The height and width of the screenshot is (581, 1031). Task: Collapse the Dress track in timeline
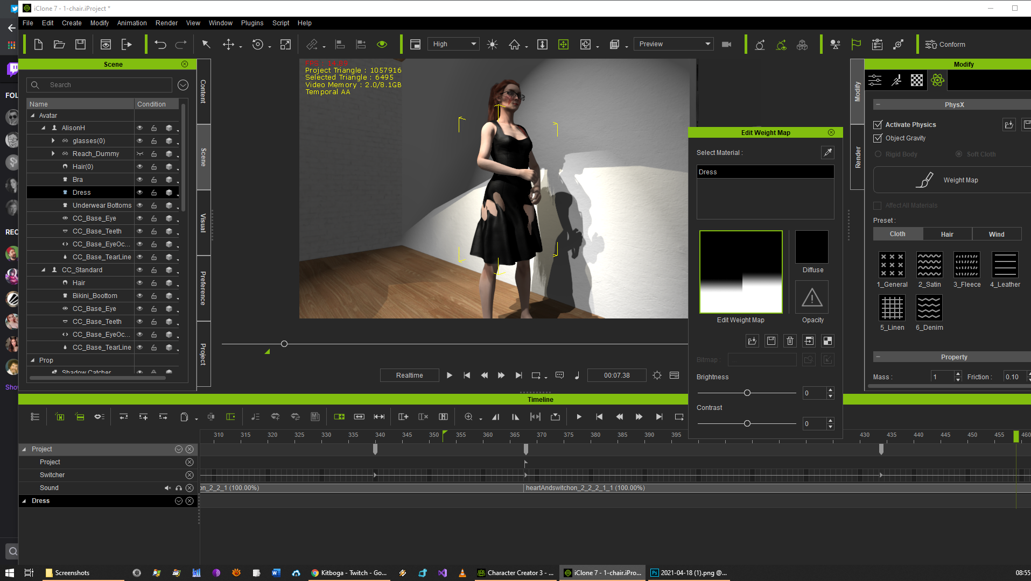point(24,501)
